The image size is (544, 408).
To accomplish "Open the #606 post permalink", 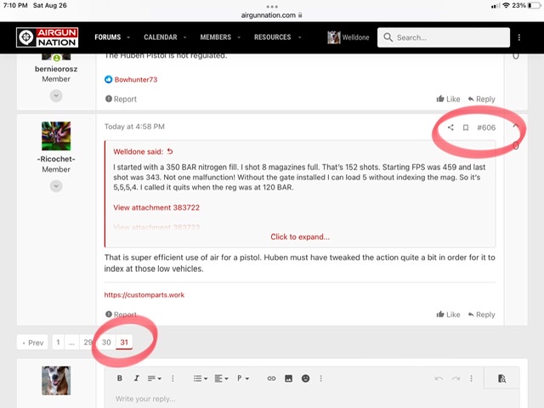I will tap(486, 127).
